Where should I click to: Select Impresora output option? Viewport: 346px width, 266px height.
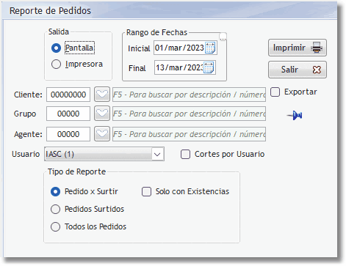pos(56,64)
